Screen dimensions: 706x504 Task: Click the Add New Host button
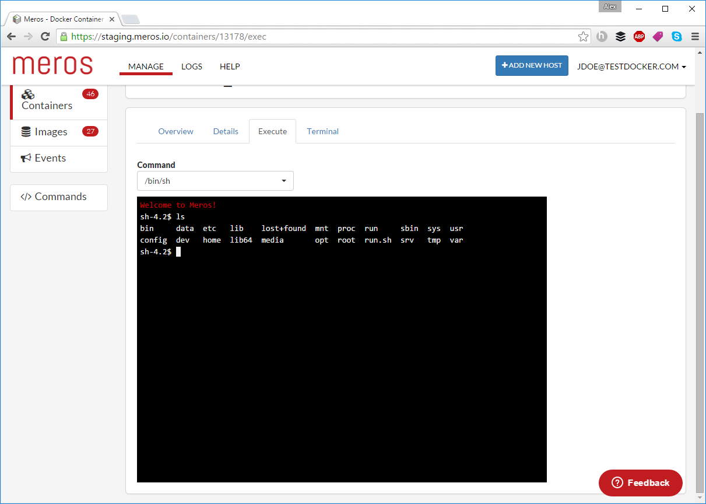pos(532,65)
